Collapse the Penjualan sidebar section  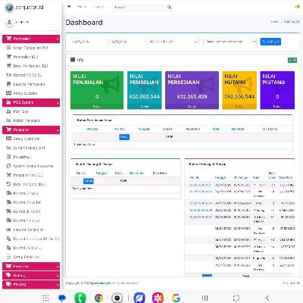point(31,130)
